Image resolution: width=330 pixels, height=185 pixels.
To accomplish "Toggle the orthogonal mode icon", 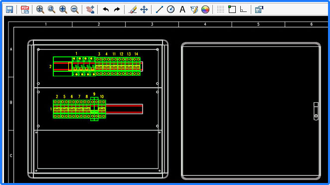I will click(243, 9).
